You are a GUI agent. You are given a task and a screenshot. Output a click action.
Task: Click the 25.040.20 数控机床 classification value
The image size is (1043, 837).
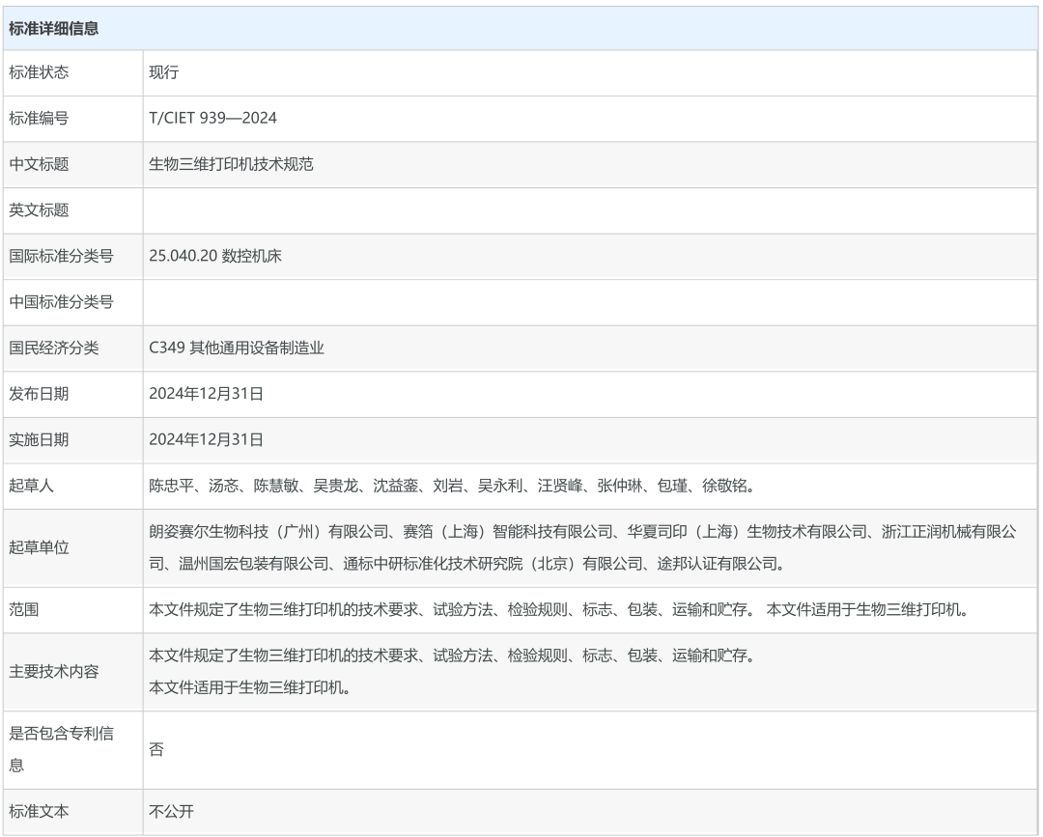click(215, 257)
